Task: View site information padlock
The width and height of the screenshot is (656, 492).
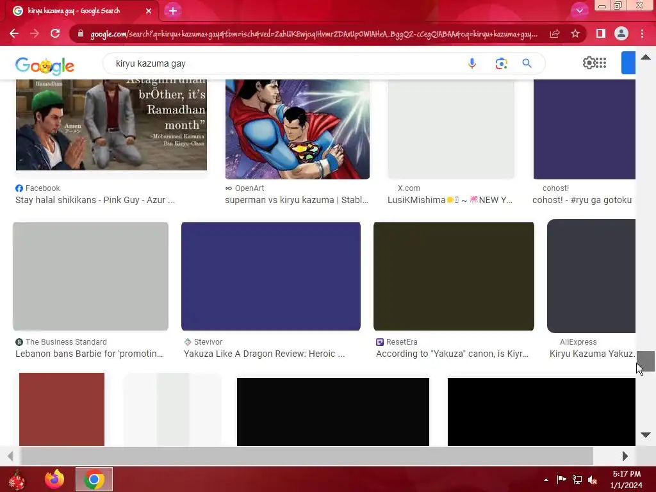Action: (x=80, y=33)
